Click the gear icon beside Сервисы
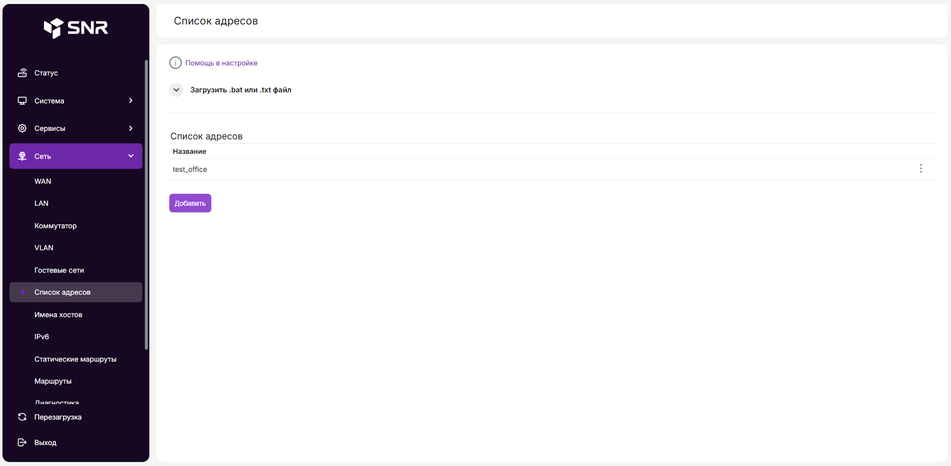Screen dimensions: 951x466 [22, 128]
